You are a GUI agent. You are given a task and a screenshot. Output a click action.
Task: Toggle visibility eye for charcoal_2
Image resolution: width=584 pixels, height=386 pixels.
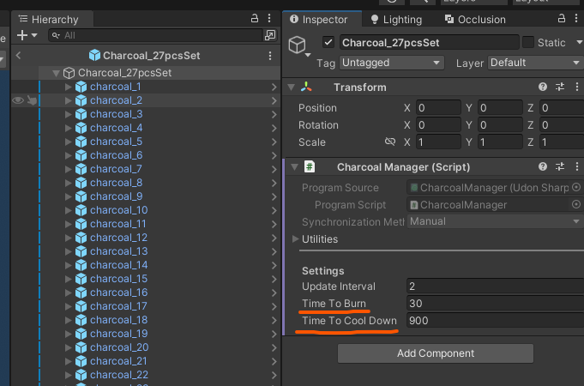(18, 100)
